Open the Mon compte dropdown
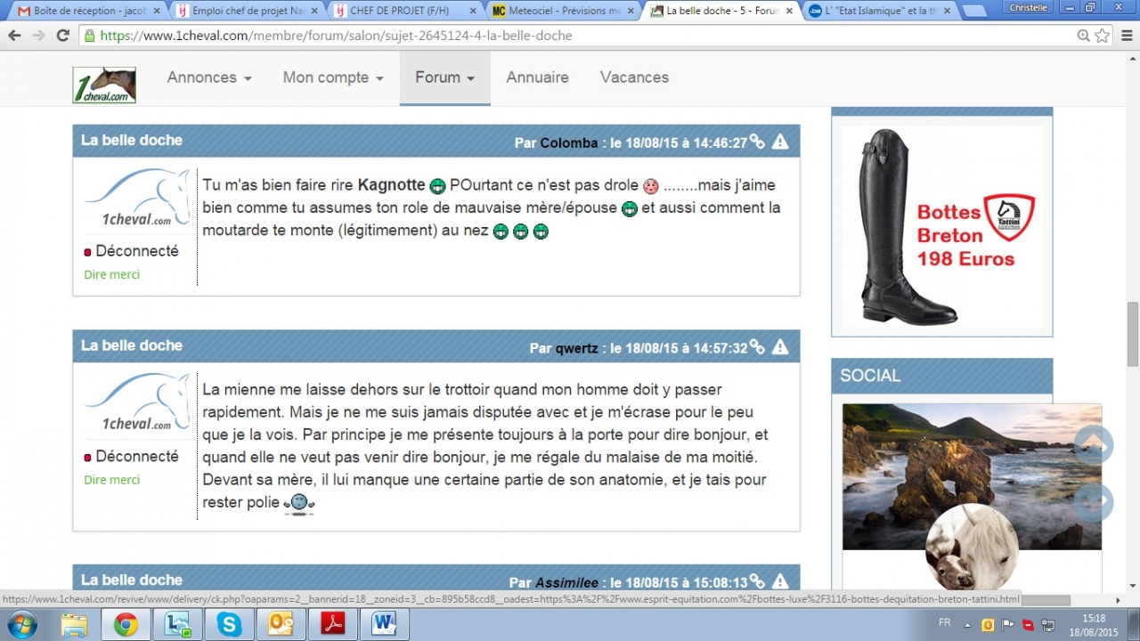This screenshot has width=1140, height=641. [x=333, y=77]
